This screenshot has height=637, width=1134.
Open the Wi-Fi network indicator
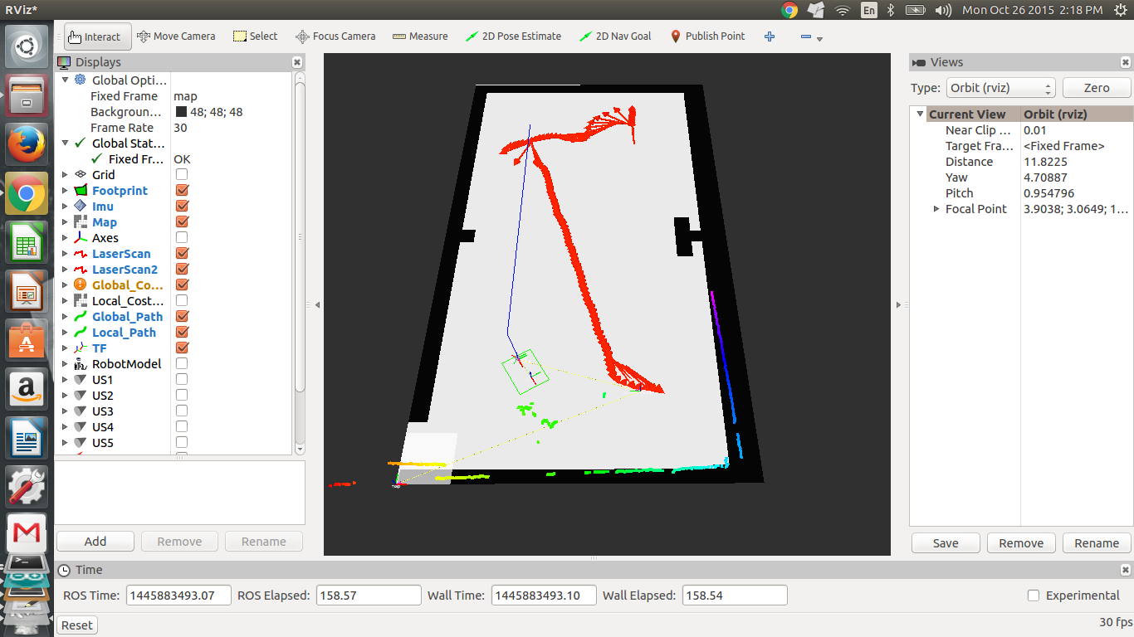[843, 10]
